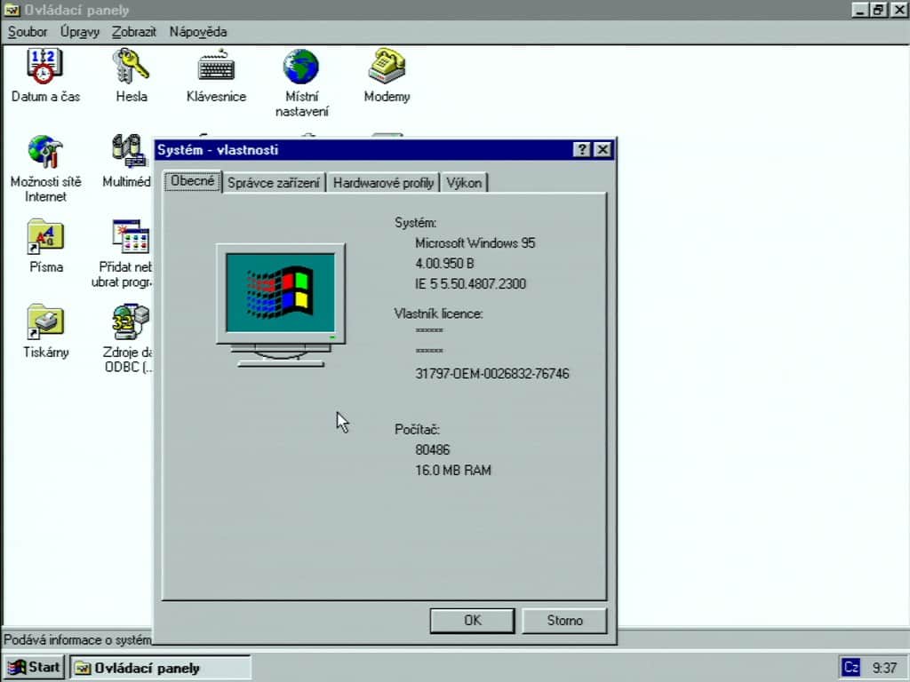
Task: Open the Soubor menu
Action: click(x=28, y=32)
